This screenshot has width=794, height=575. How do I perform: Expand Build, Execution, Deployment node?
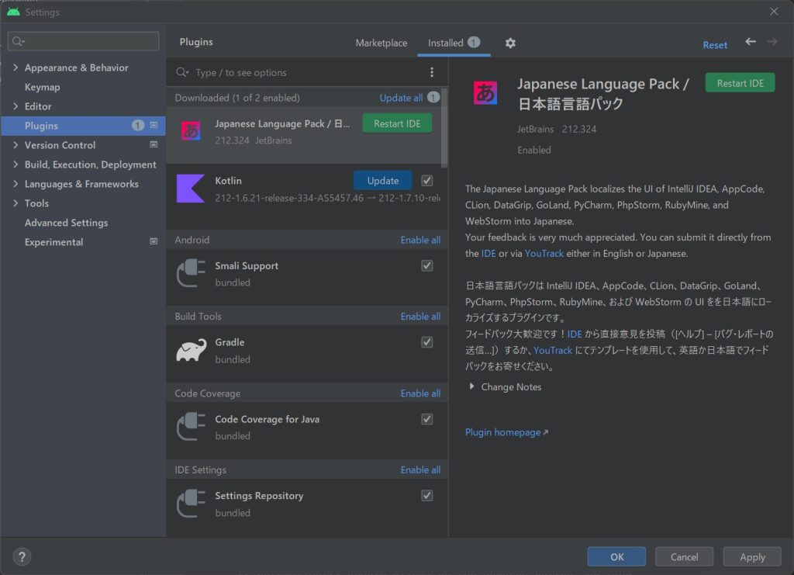pyautogui.click(x=16, y=165)
